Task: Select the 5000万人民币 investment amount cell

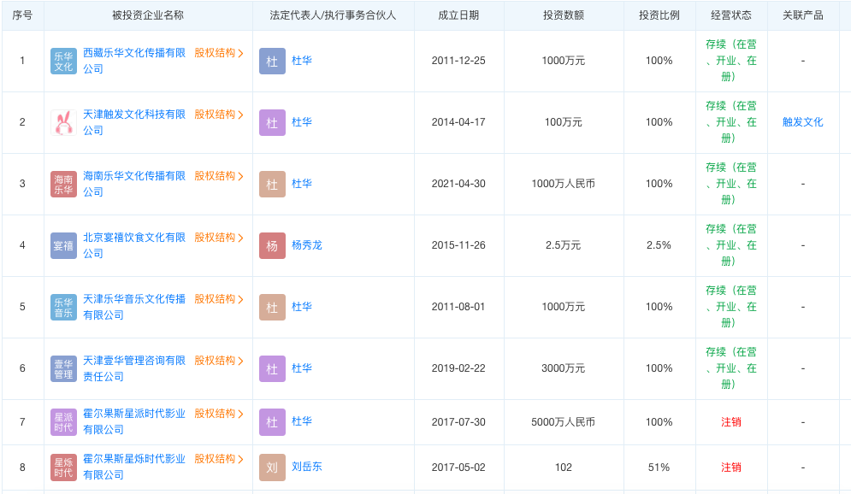Action: pyautogui.click(x=564, y=422)
